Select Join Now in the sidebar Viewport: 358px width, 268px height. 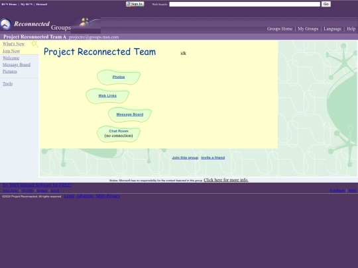pyautogui.click(x=11, y=51)
